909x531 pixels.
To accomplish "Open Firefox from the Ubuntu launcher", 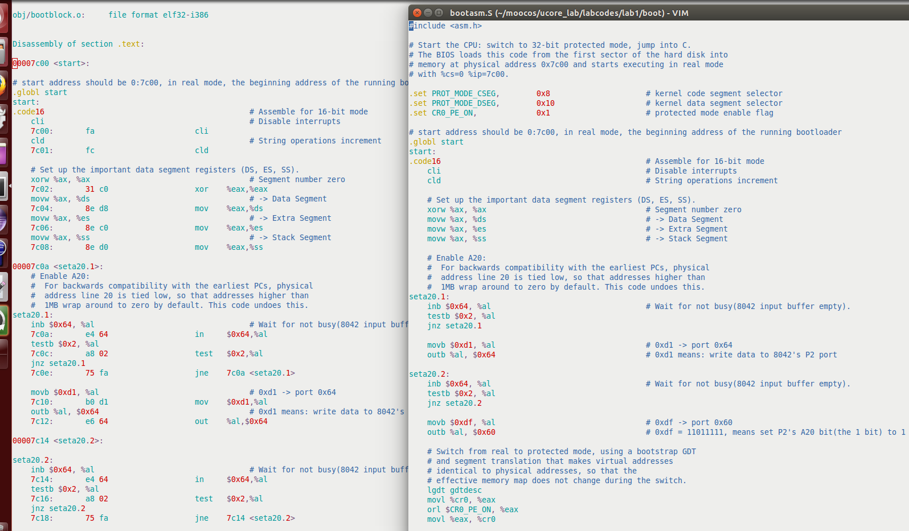I will point(3,84).
